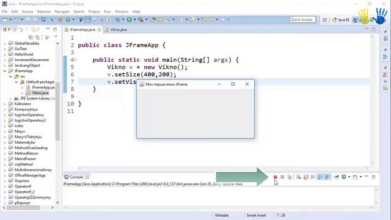
Task: Open the Display Selected Console dropdown
Action: click(x=349, y=177)
